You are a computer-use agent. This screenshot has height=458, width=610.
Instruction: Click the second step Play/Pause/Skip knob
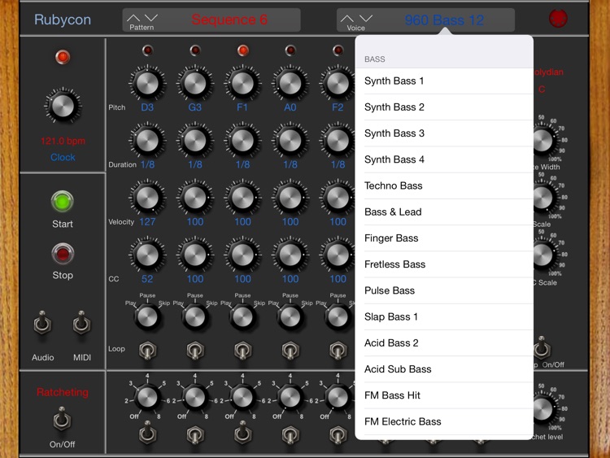tap(195, 317)
